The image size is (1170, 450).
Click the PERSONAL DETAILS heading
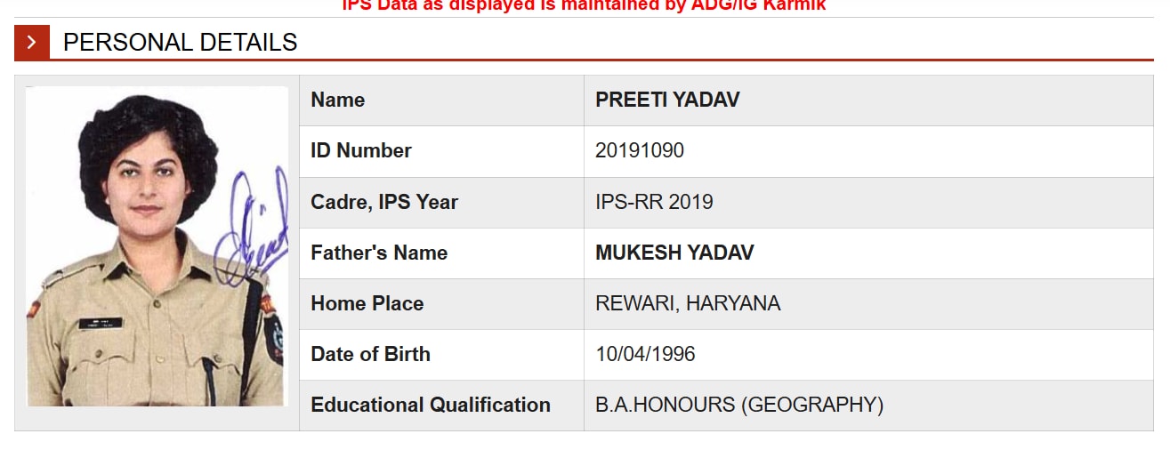point(181,42)
